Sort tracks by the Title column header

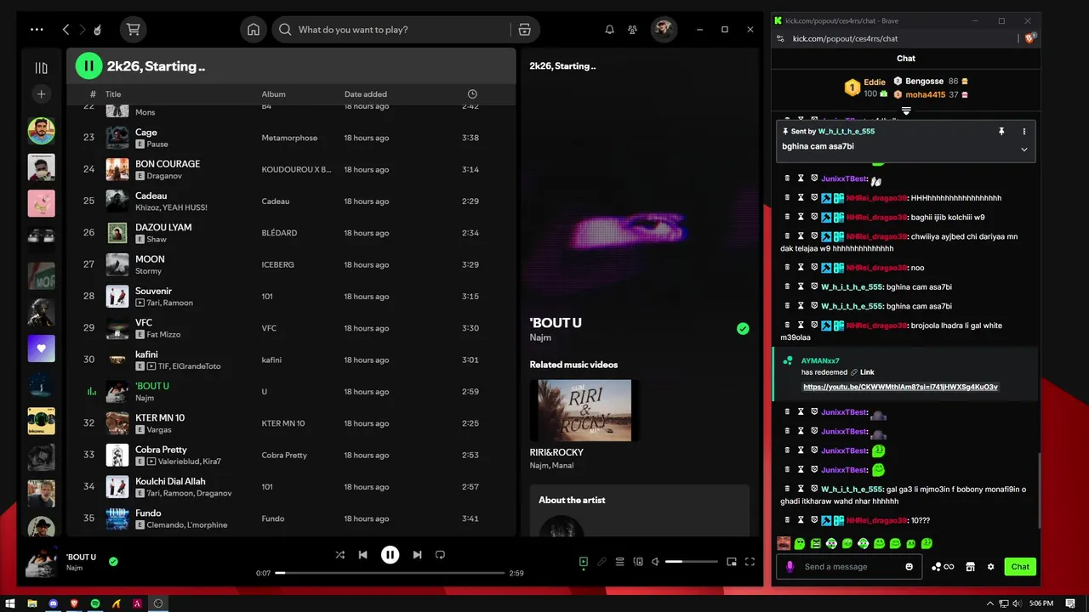113,93
